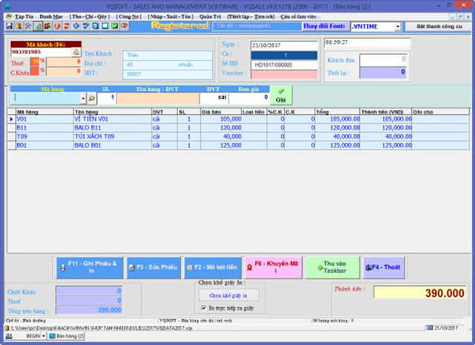Click 'F11 - Ghi Phiếu & In' button

point(90,267)
